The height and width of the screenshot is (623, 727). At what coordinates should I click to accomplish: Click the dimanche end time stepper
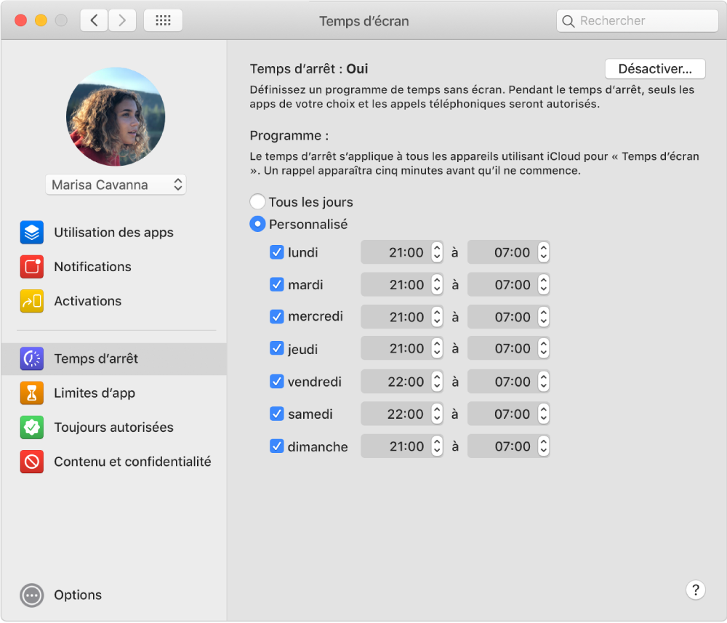coord(543,446)
